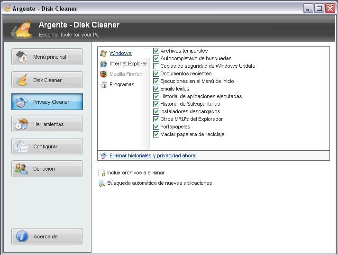Click the Programas icon in category list

pos(104,84)
